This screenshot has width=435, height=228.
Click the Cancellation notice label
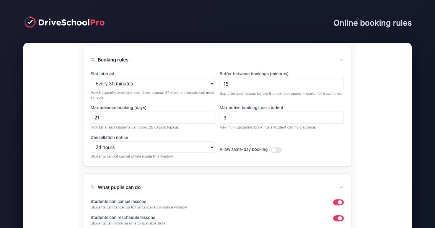tap(109, 138)
